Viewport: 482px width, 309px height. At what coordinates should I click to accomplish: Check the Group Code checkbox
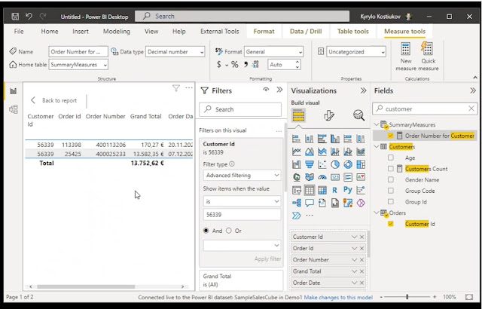[391, 191]
